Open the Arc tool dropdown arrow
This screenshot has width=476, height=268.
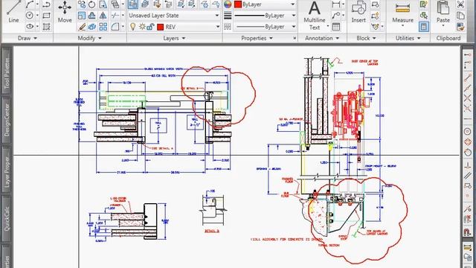click(37, 4)
